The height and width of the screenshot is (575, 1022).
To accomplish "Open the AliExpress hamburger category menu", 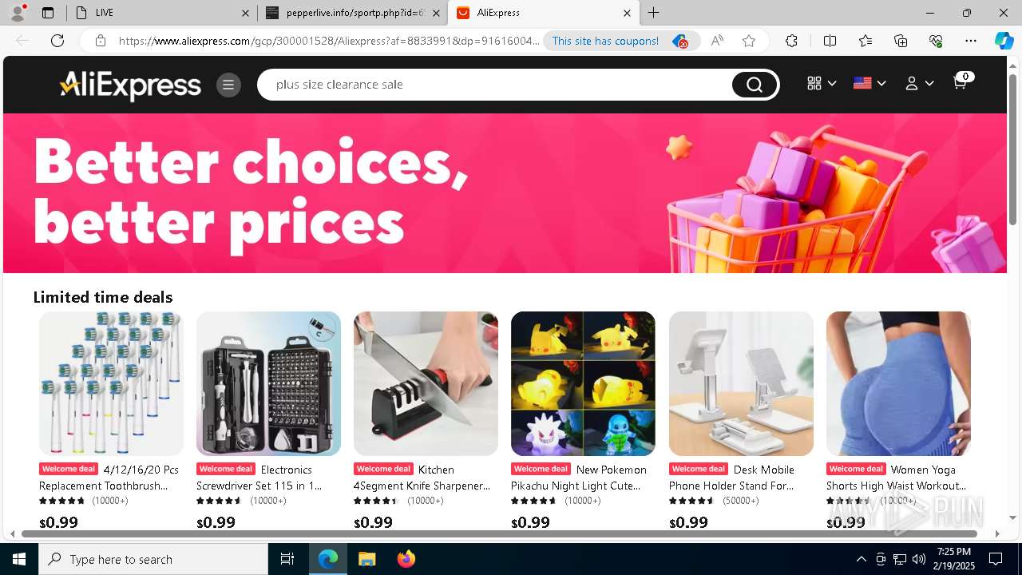I will pos(228,85).
